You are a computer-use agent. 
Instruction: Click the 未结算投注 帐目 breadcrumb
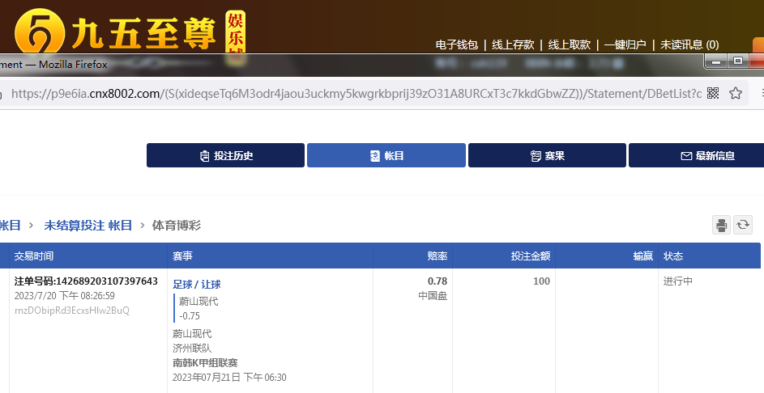tap(88, 225)
